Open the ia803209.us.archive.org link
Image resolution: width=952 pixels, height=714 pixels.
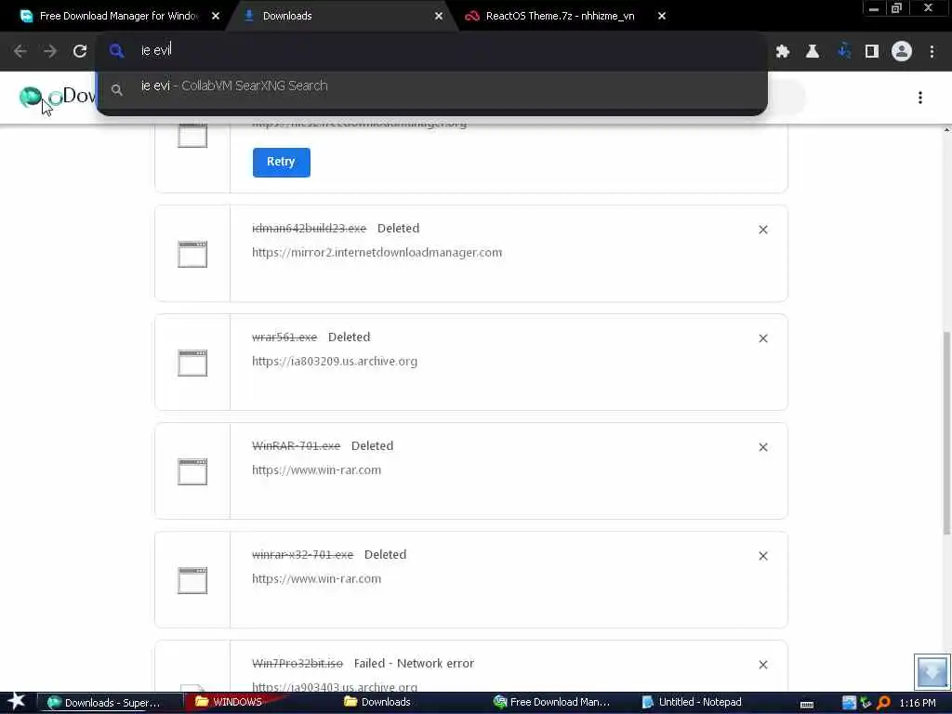pos(335,362)
